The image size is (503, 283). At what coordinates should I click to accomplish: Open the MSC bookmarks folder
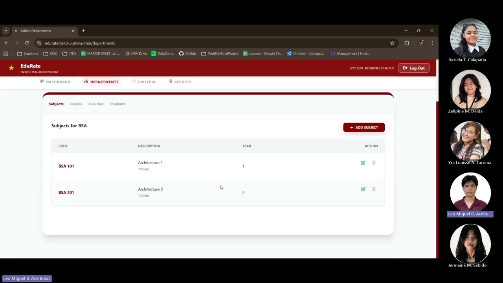50,53
